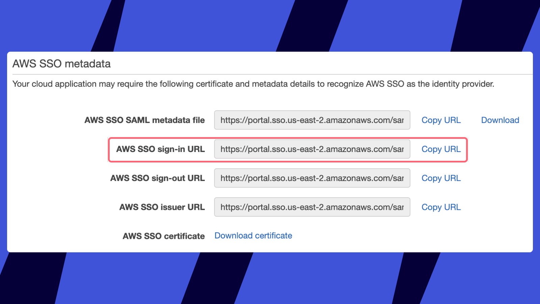Click the AWS SSO certificate label
This screenshot has height=304, width=540.
coord(164,236)
